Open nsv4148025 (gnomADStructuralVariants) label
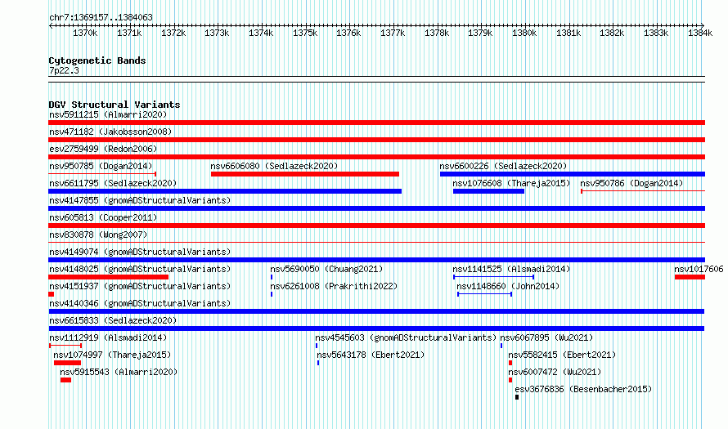Viewport: 728px width, 429px height. (140, 269)
